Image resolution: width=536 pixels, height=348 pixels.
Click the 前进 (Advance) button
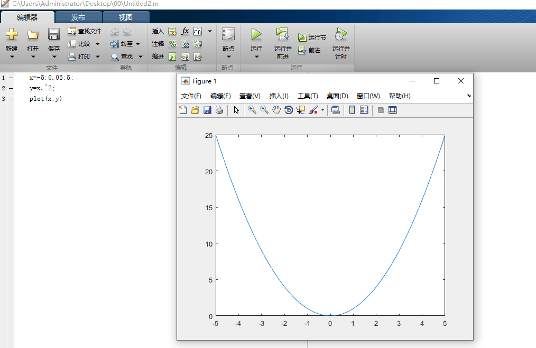[309, 50]
